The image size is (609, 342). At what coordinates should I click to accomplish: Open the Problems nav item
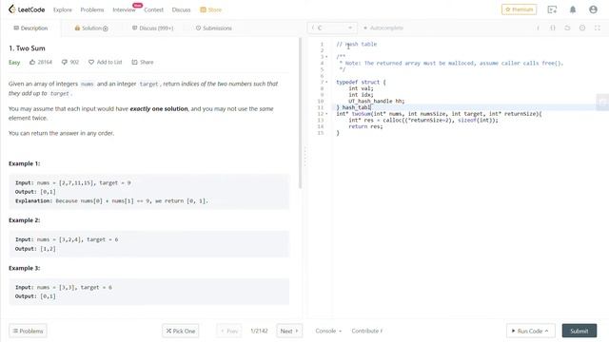tap(92, 9)
